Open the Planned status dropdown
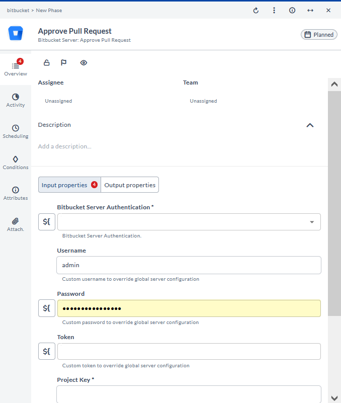Screen dimensions: 341x403 coord(319,35)
